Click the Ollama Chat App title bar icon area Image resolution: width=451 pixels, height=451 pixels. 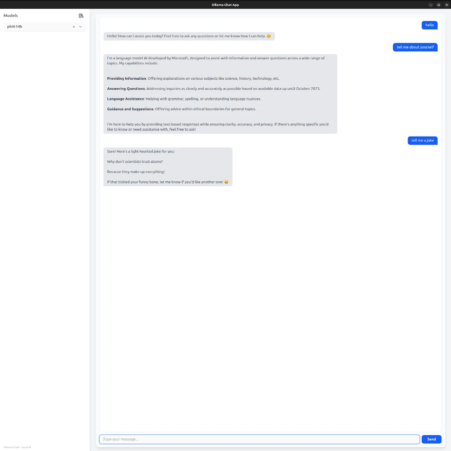pyautogui.click(x=225, y=5)
